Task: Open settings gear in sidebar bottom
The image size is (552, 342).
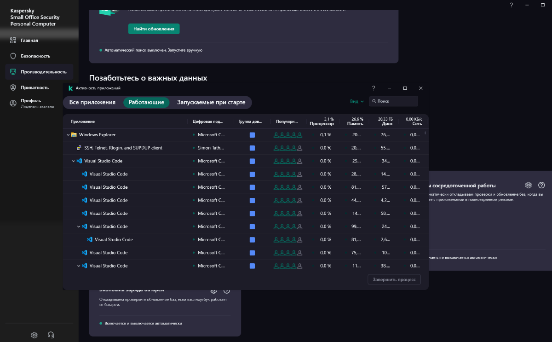Action: pos(34,335)
